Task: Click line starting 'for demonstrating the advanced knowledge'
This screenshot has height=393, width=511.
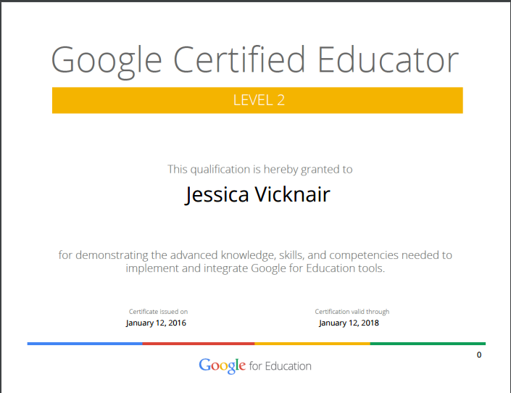Action: coord(255,255)
